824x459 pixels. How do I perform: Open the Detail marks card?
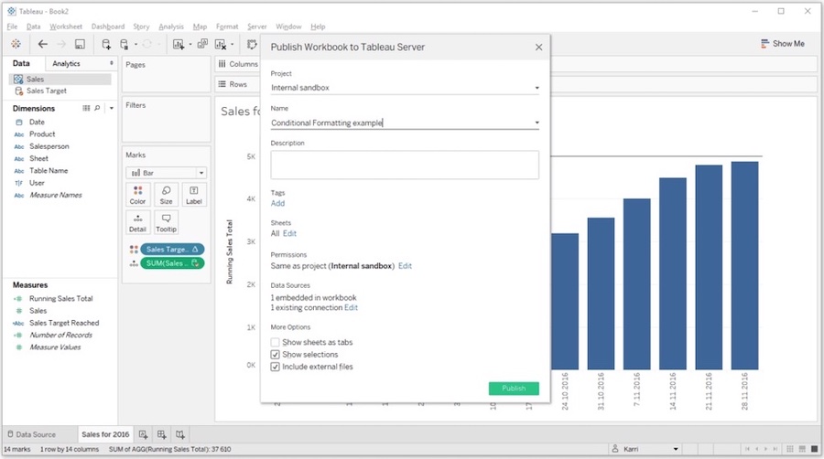click(137, 222)
